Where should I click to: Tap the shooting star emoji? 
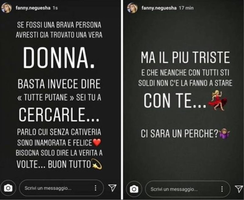(96, 164)
